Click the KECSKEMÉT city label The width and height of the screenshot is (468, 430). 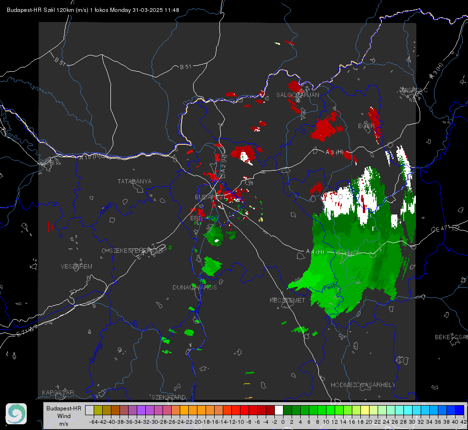tap(287, 300)
